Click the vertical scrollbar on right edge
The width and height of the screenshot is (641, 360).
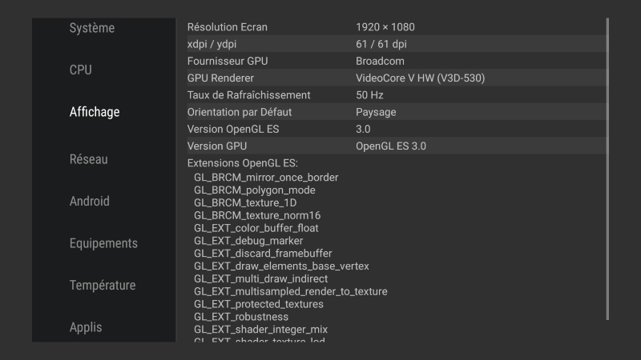pos(607,168)
